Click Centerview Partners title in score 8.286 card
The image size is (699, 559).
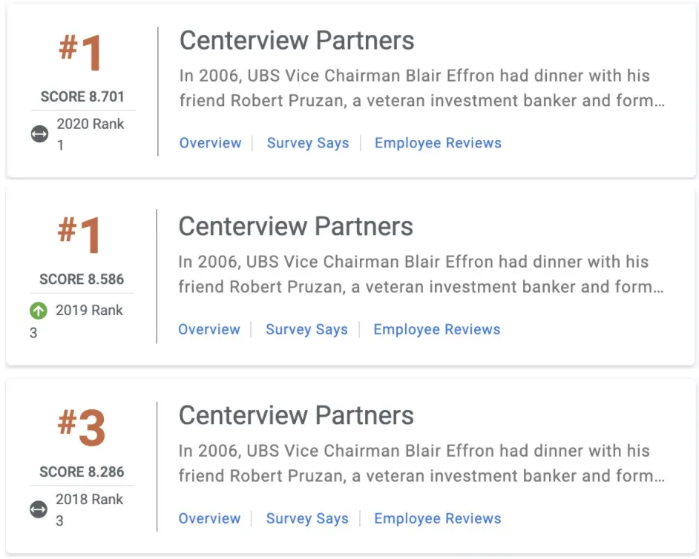click(296, 415)
